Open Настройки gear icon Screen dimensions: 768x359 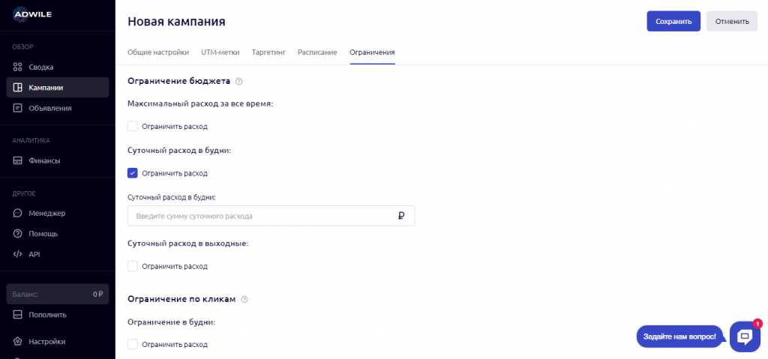click(x=18, y=342)
